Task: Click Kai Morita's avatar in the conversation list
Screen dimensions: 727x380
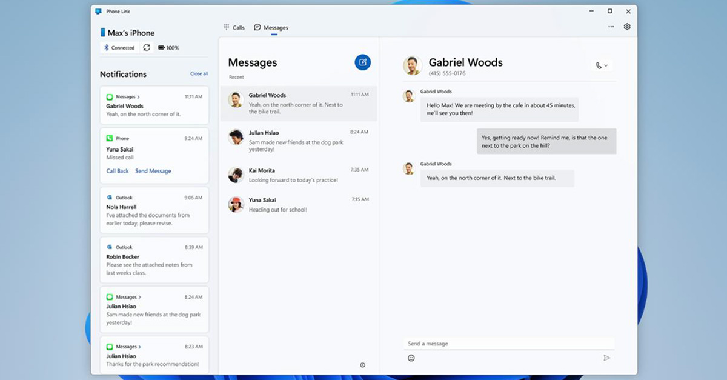Action: [x=236, y=175]
